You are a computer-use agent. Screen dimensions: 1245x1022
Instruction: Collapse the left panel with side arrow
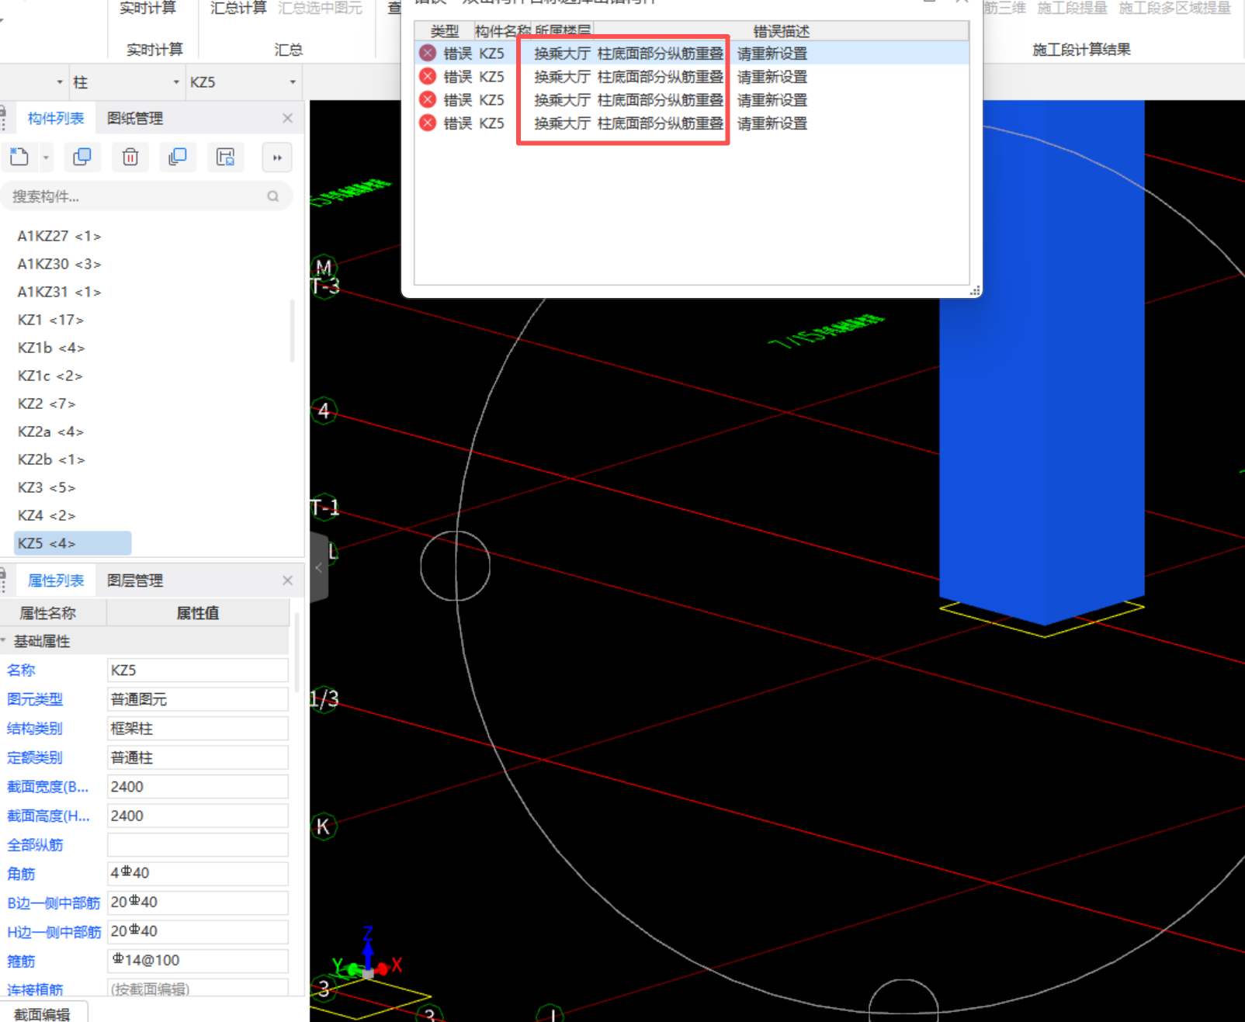coord(318,567)
